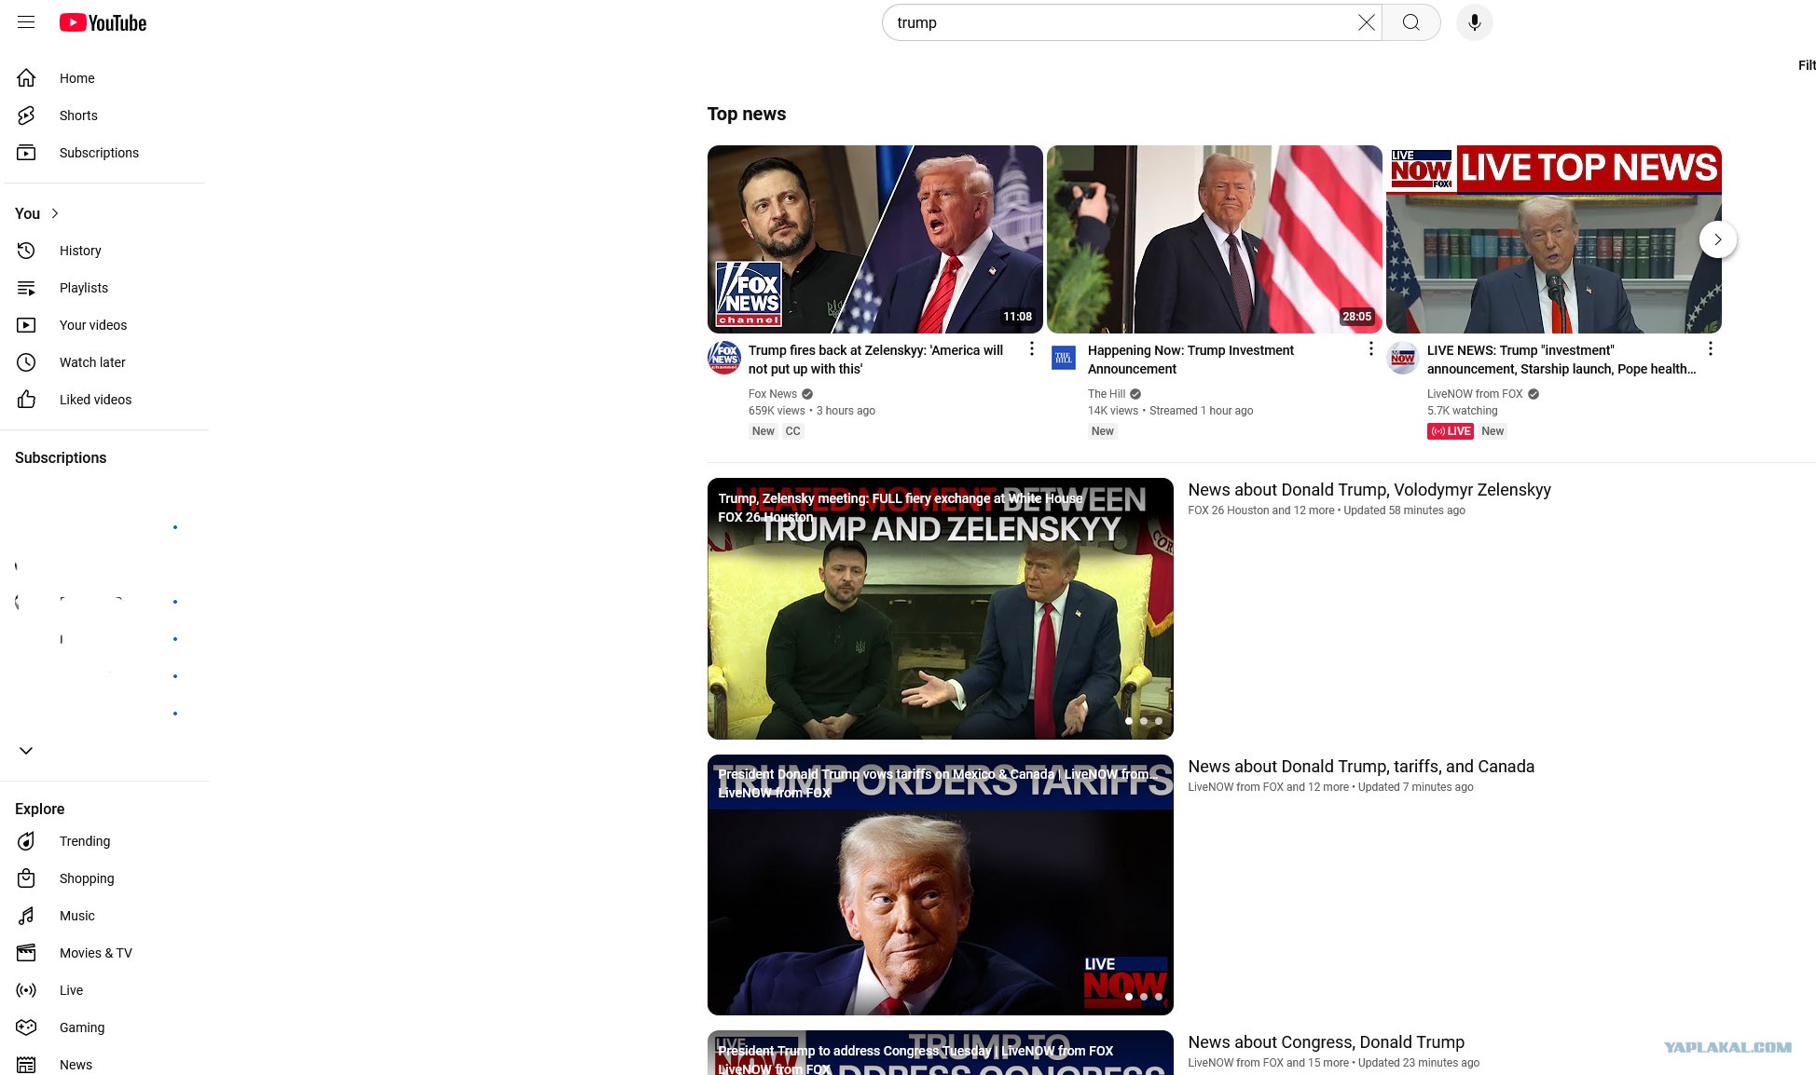Viewport: 1816px width, 1075px height.
Task: Open The Hill Trump Investment thumbnail
Action: click(x=1215, y=239)
